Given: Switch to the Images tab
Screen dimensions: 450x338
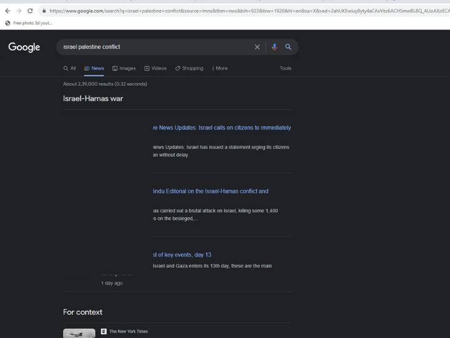Looking at the screenshot, I should pos(124,68).
